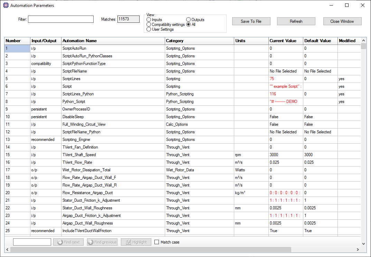Select the Compatibility settings radio button

tap(149, 25)
